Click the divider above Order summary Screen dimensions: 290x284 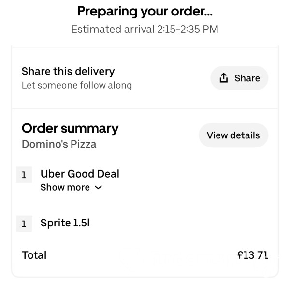145,109
